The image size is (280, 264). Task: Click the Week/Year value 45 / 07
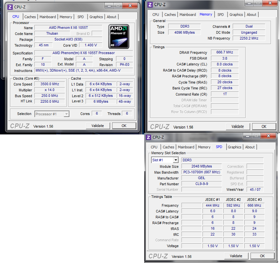(255, 189)
